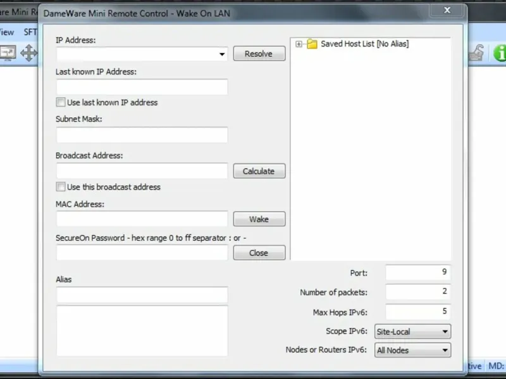Expand the Saved Host List tree node
Viewport: 506px width, 379px height.
point(299,44)
